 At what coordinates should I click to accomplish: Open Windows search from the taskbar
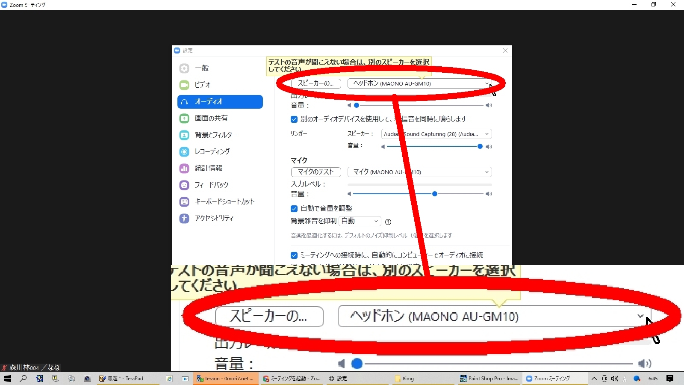point(24,379)
